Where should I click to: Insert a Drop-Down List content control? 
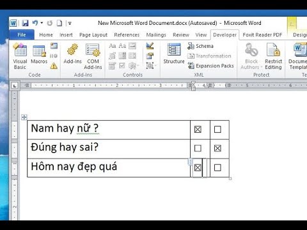(132, 56)
